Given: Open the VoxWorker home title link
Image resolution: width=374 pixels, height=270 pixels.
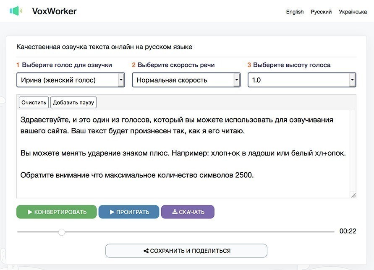Looking at the screenshot, I should (55, 11).
